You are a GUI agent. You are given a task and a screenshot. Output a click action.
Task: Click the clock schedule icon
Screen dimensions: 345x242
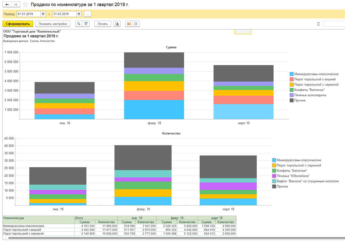(136, 24)
